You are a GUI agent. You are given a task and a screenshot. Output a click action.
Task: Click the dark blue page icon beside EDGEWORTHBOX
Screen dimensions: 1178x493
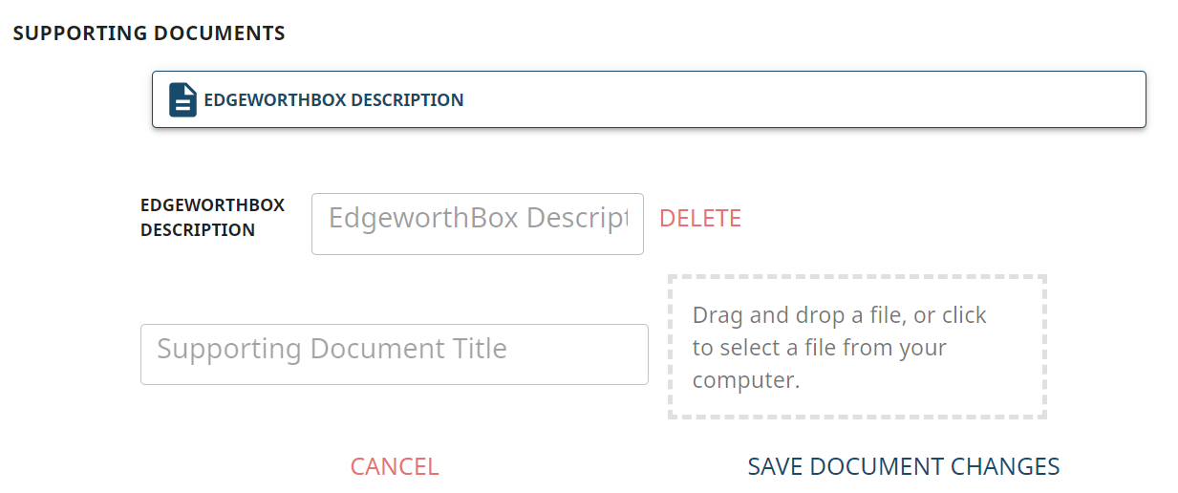pyautogui.click(x=182, y=99)
